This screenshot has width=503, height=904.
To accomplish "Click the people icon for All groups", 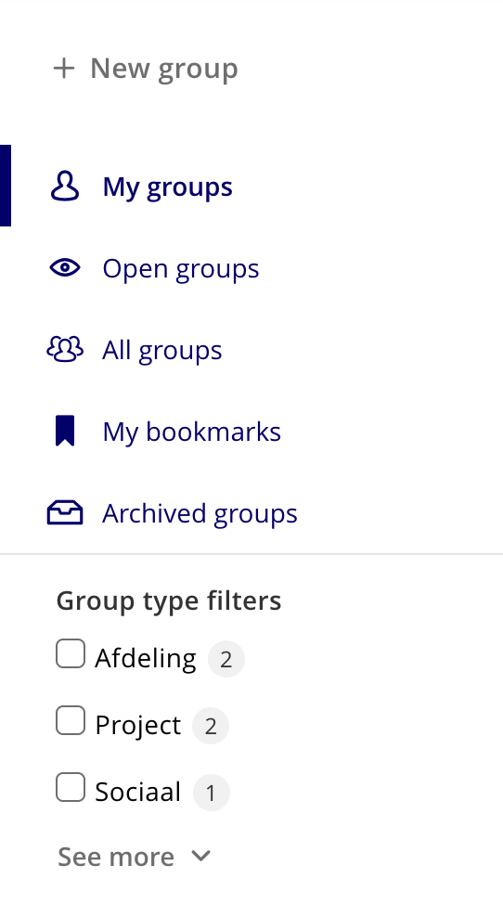I will (x=65, y=349).
